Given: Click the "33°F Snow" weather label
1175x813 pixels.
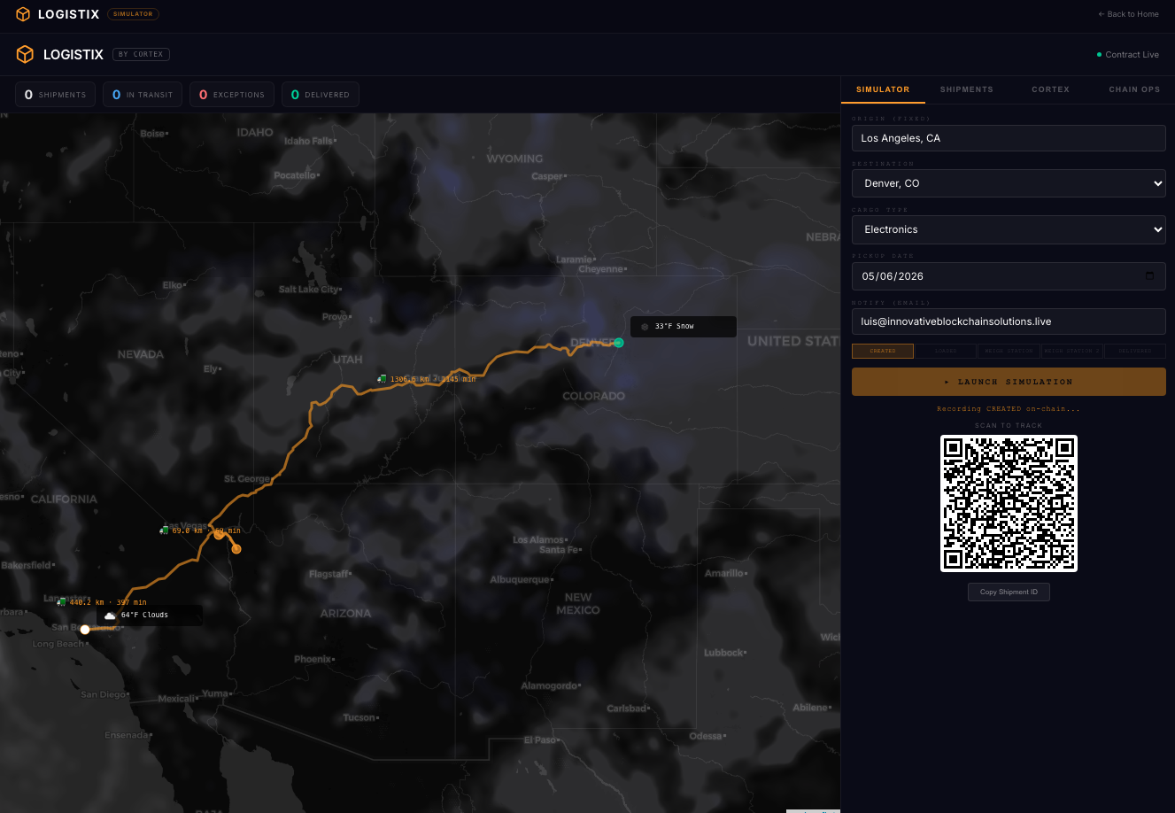Looking at the screenshot, I should pos(675,327).
